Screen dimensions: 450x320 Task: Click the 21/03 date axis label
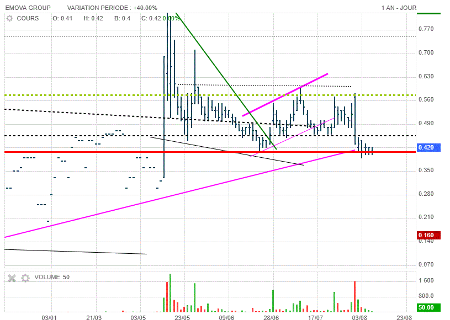pyautogui.click(x=94, y=317)
